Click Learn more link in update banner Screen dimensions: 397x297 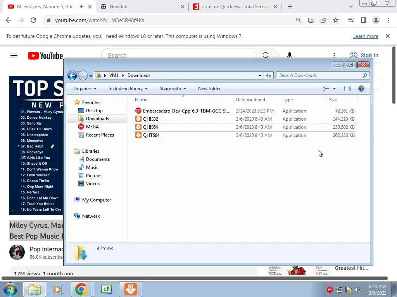[366, 36]
